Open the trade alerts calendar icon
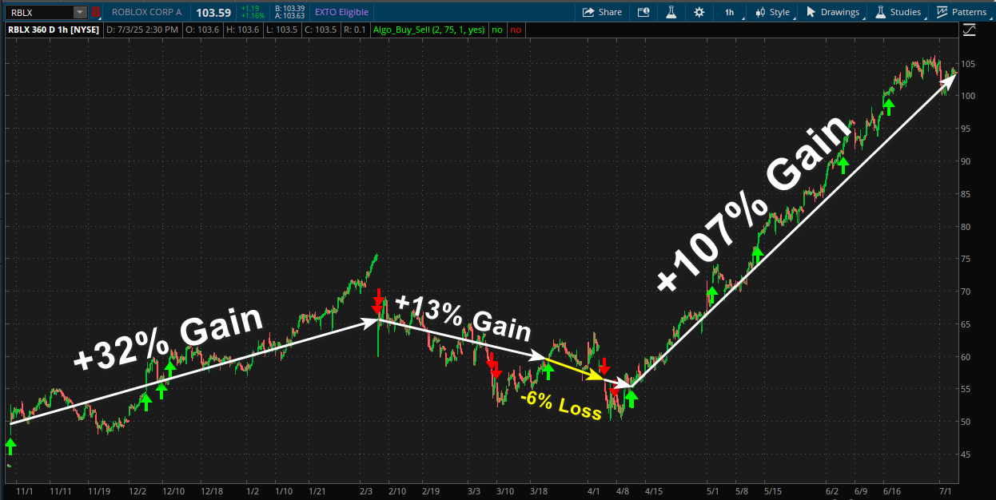Screen dimensions: 996x500 pyautogui.click(x=643, y=12)
